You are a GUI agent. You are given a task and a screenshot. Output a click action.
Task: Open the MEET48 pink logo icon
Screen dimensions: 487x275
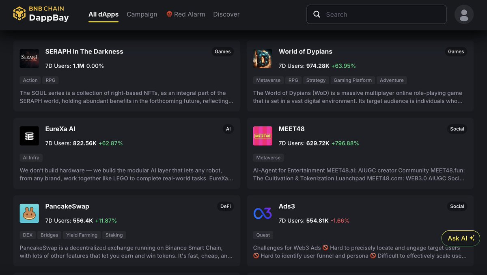(263, 136)
